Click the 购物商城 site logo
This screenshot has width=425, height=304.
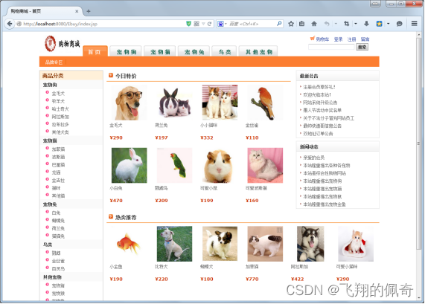pyautogui.click(x=63, y=44)
